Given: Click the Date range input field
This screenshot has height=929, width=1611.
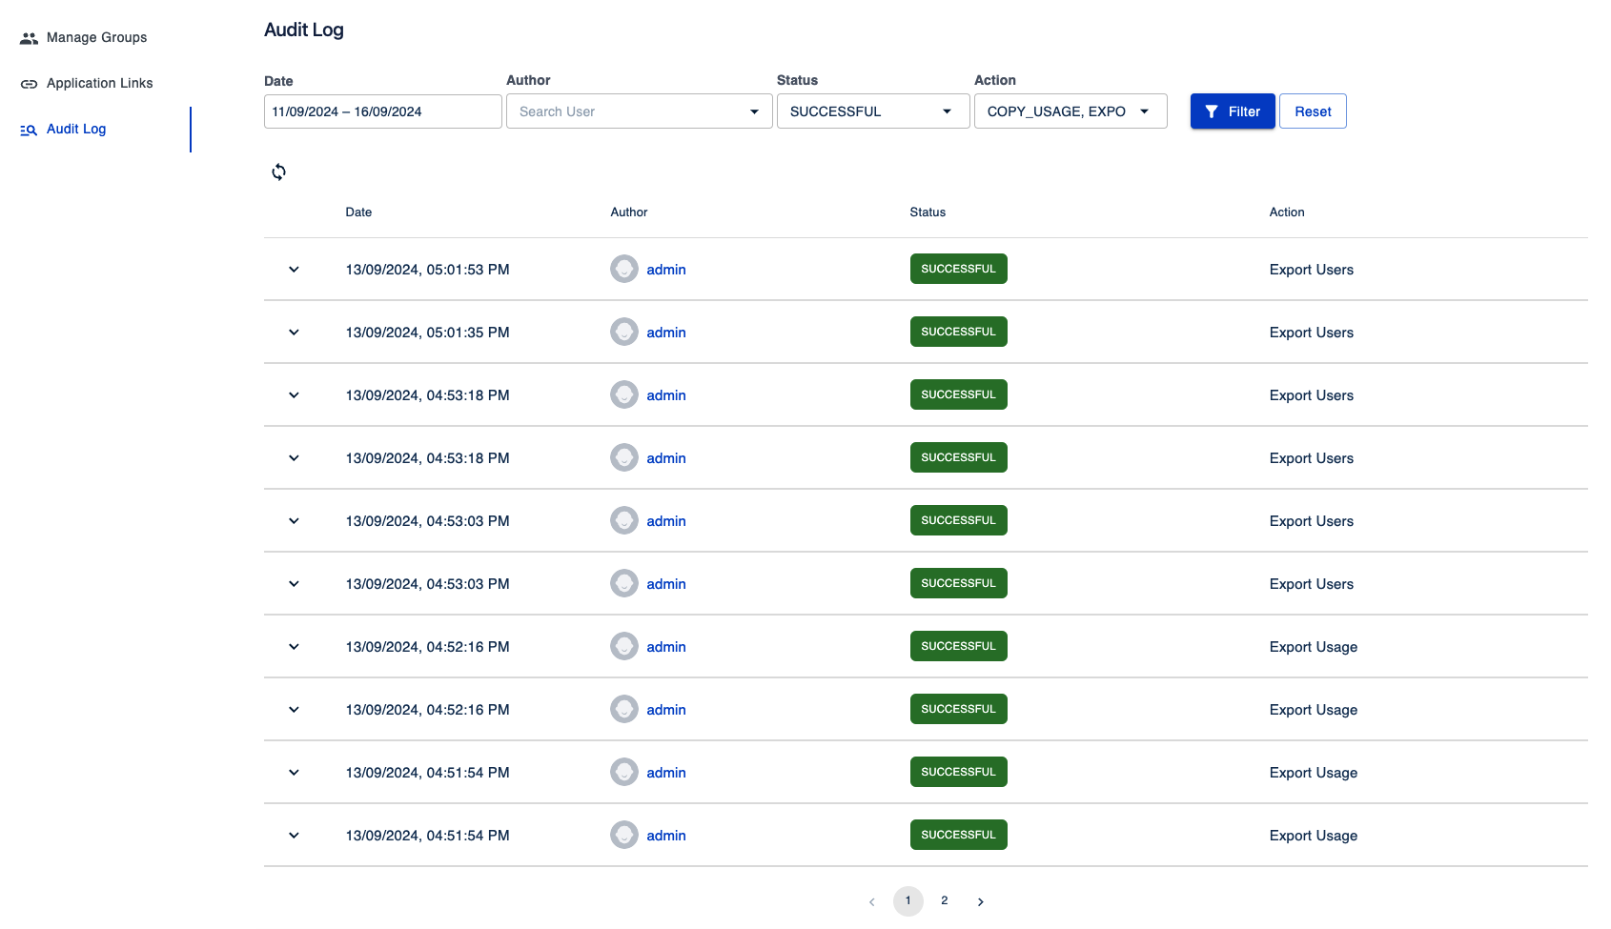Looking at the screenshot, I should [x=382, y=111].
